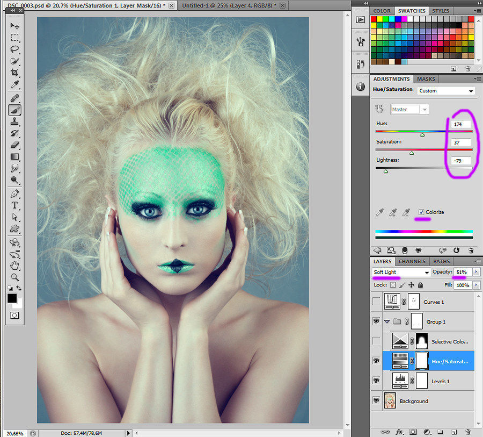
Task: Open the Actions panel from the dock
Action: pos(361,20)
